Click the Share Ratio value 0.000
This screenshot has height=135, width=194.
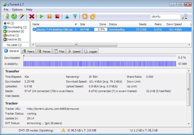coord(150,77)
